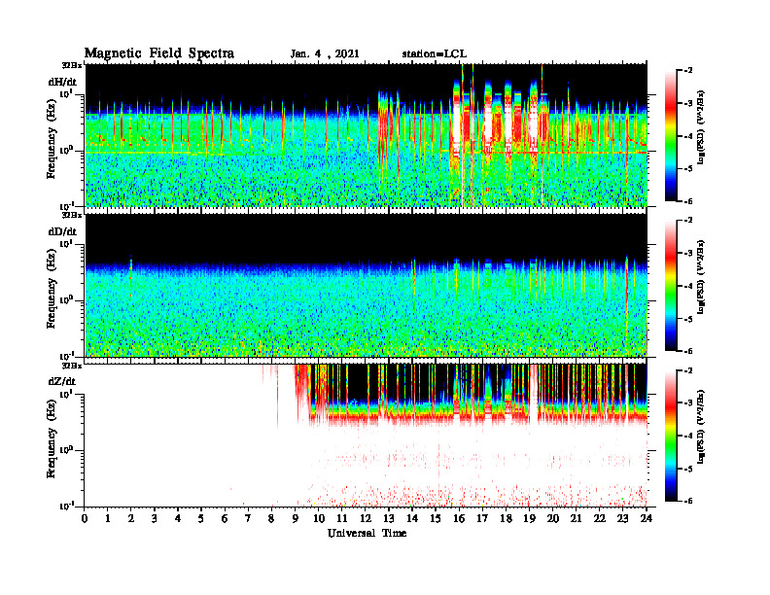Click hour tick label 0 on time axis
This screenshot has height=595, width=770.
tap(85, 519)
